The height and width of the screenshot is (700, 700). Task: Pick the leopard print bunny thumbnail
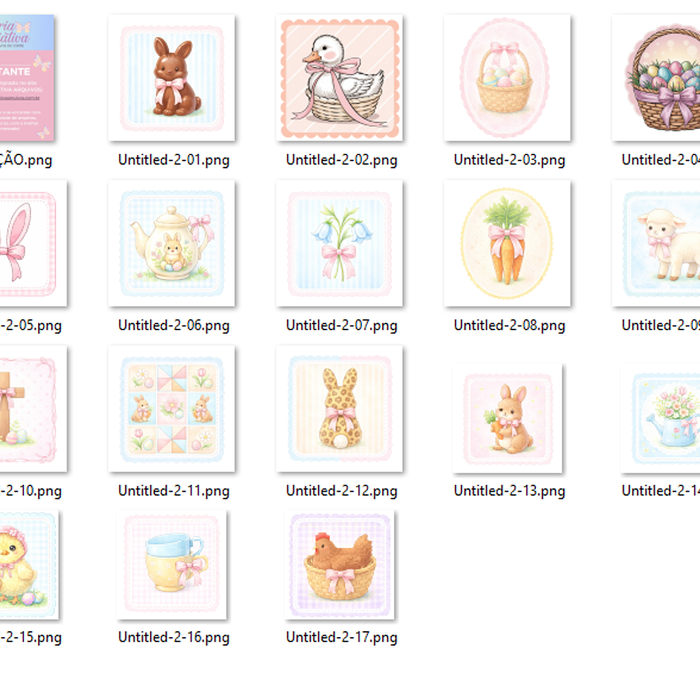339,409
